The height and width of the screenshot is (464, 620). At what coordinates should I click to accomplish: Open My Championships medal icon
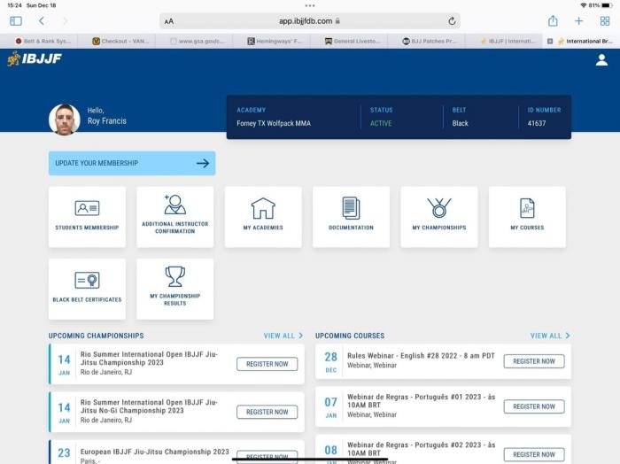click(439, 208)
